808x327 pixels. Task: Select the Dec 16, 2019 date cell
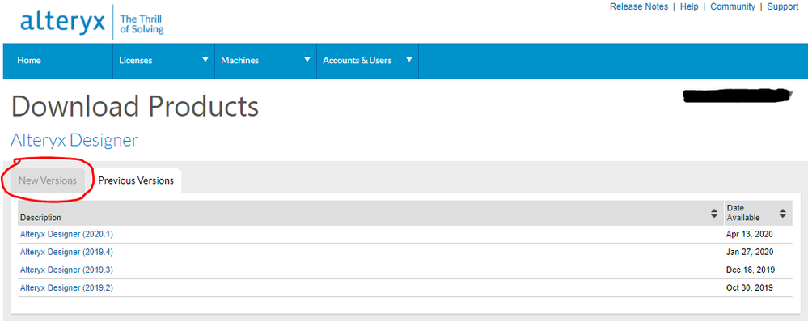pyautogui.click(x=751, y=270)
